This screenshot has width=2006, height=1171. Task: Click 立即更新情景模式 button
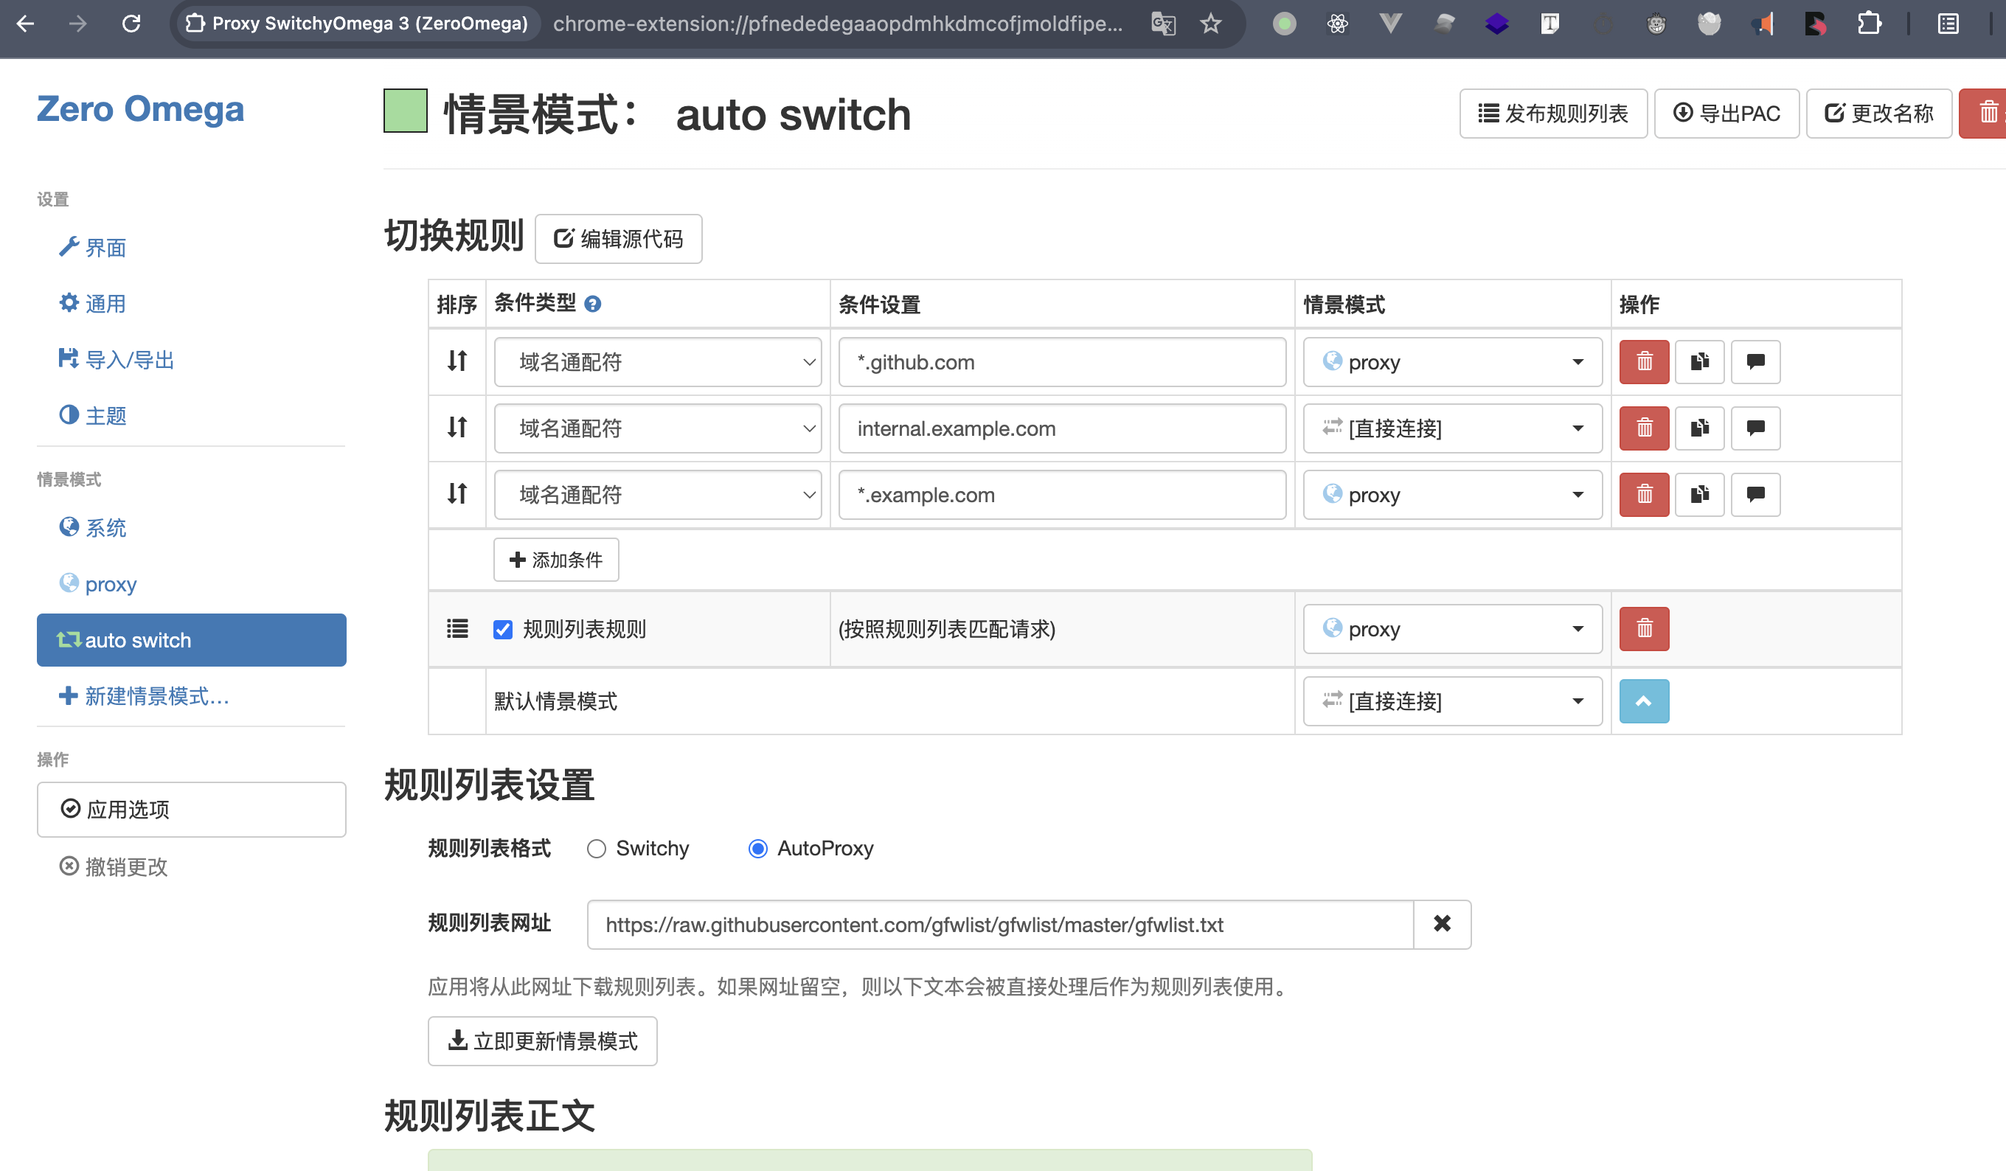pyautogui.click(x=542, y=1041)
